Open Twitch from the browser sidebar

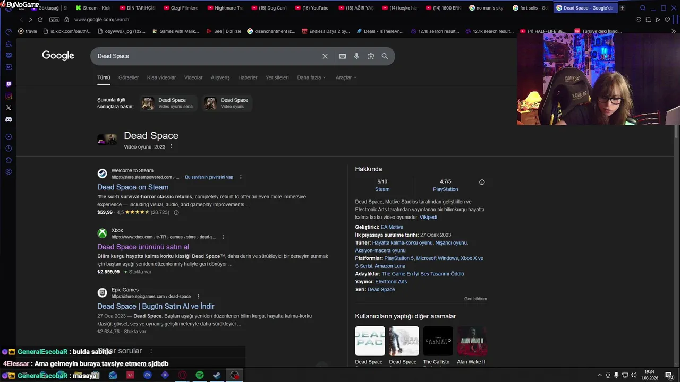[8, 84]
